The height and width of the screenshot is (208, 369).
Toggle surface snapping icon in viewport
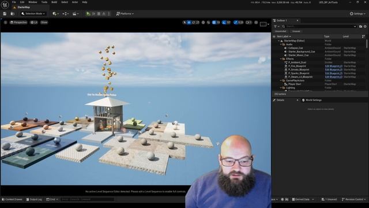point(209,23)
